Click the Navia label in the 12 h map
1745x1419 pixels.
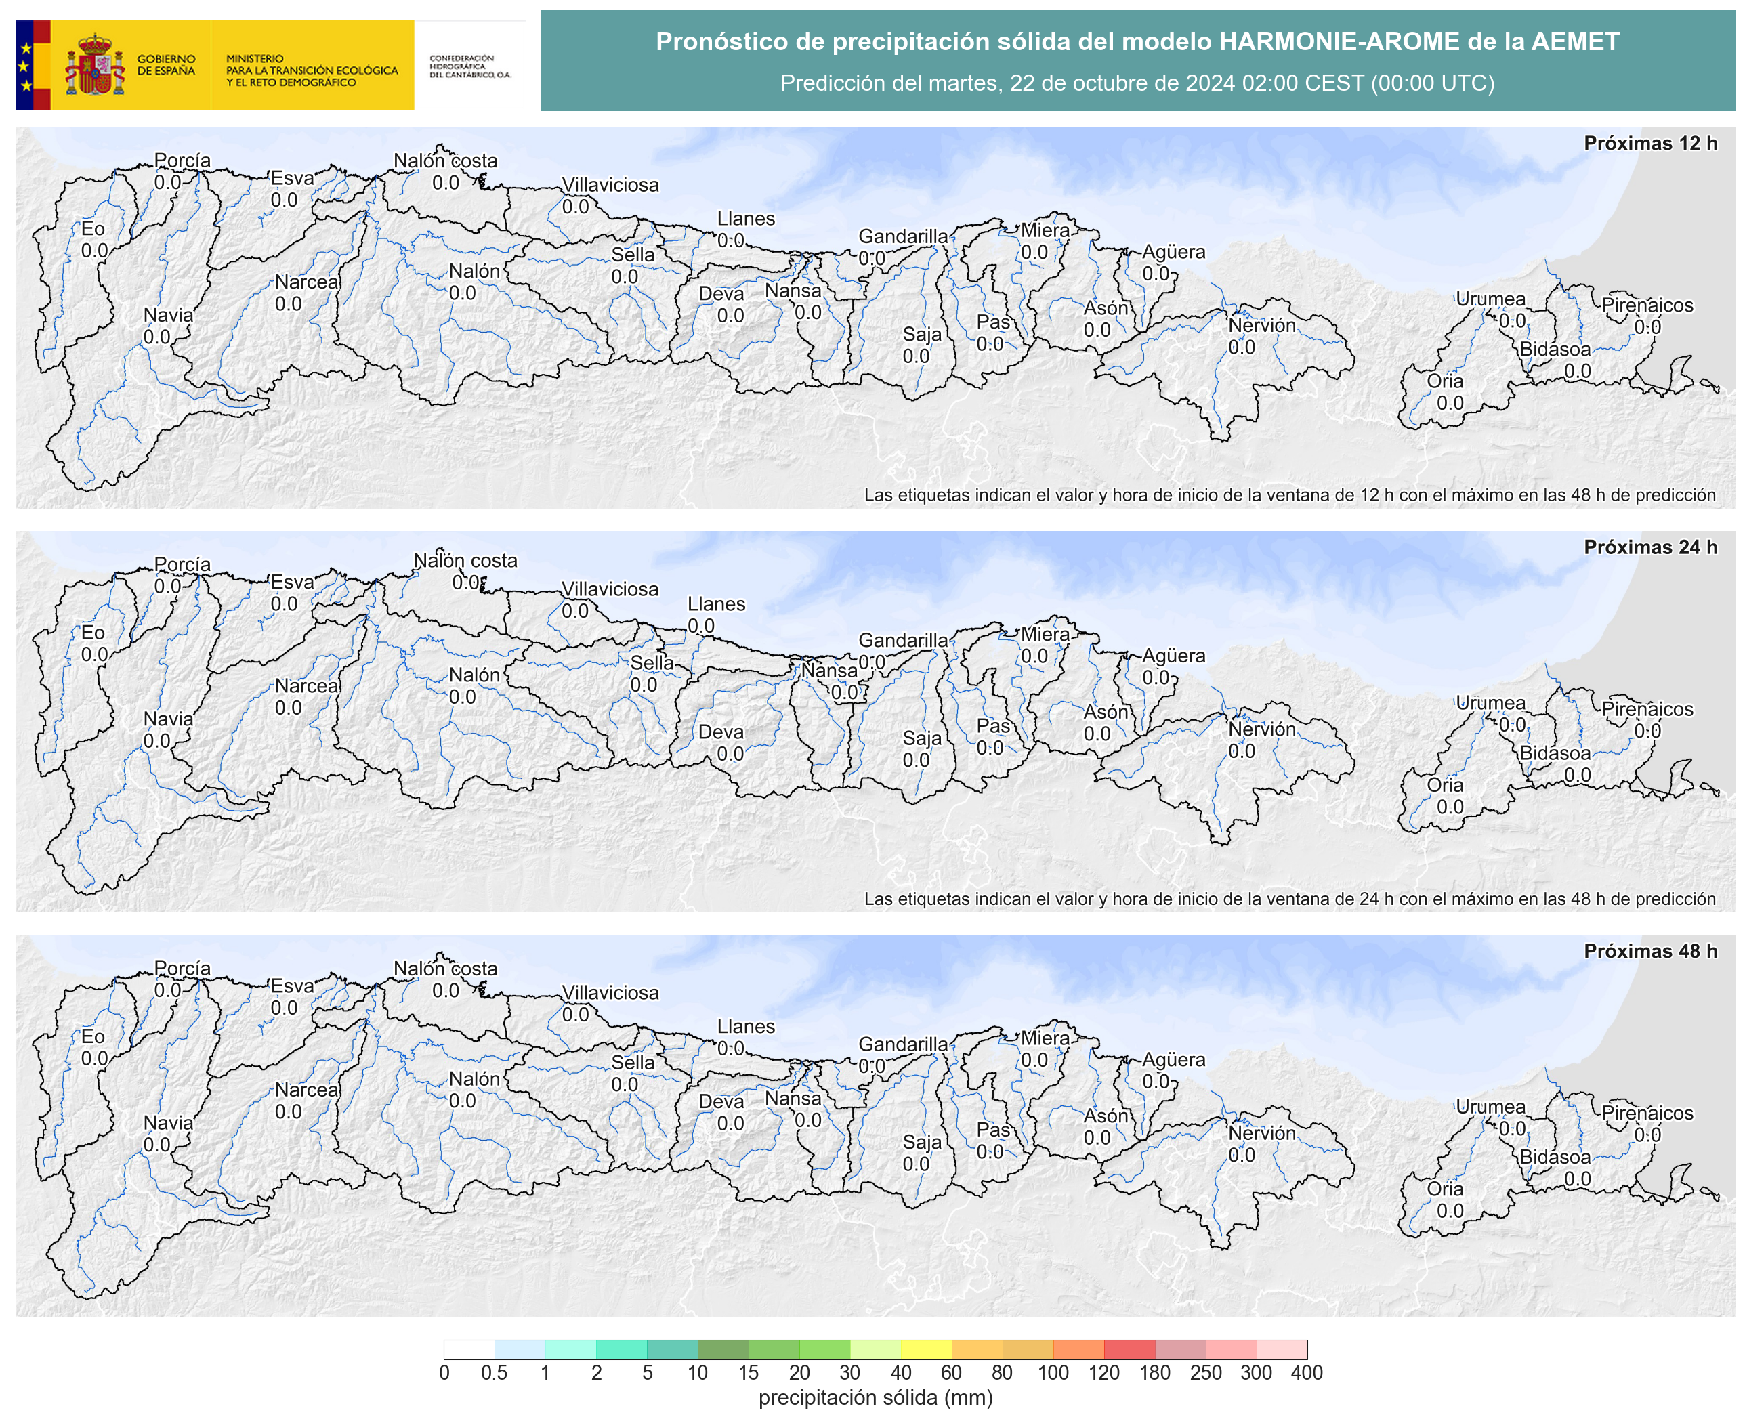[169, 316]
